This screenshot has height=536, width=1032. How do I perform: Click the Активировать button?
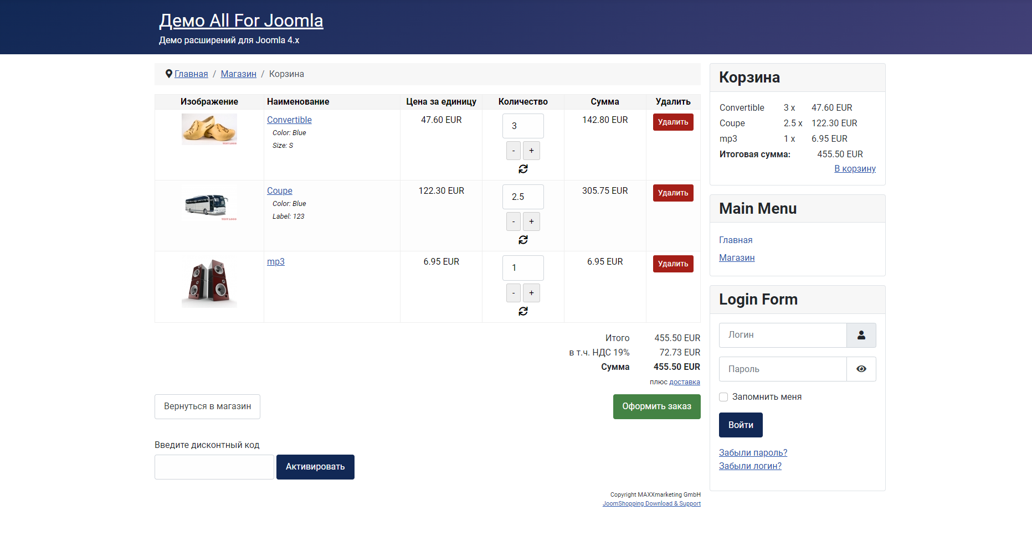point(315,467)
